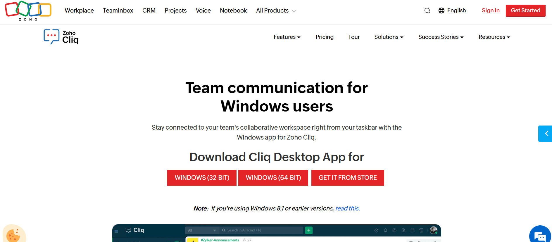Image resolution: width=552 pixels, height=242 pixels.
Task: Download the Windows (32-bit) installer
Action: pos(202,178)
